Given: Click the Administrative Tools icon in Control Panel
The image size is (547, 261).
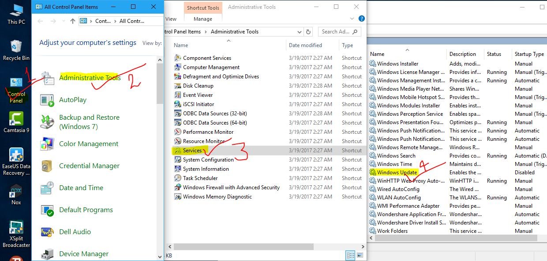Looking at the screenshot, I should pos(47,78).
